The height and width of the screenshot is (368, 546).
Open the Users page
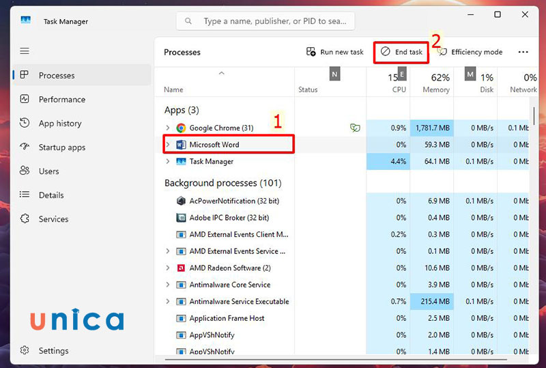coord(82,171)
